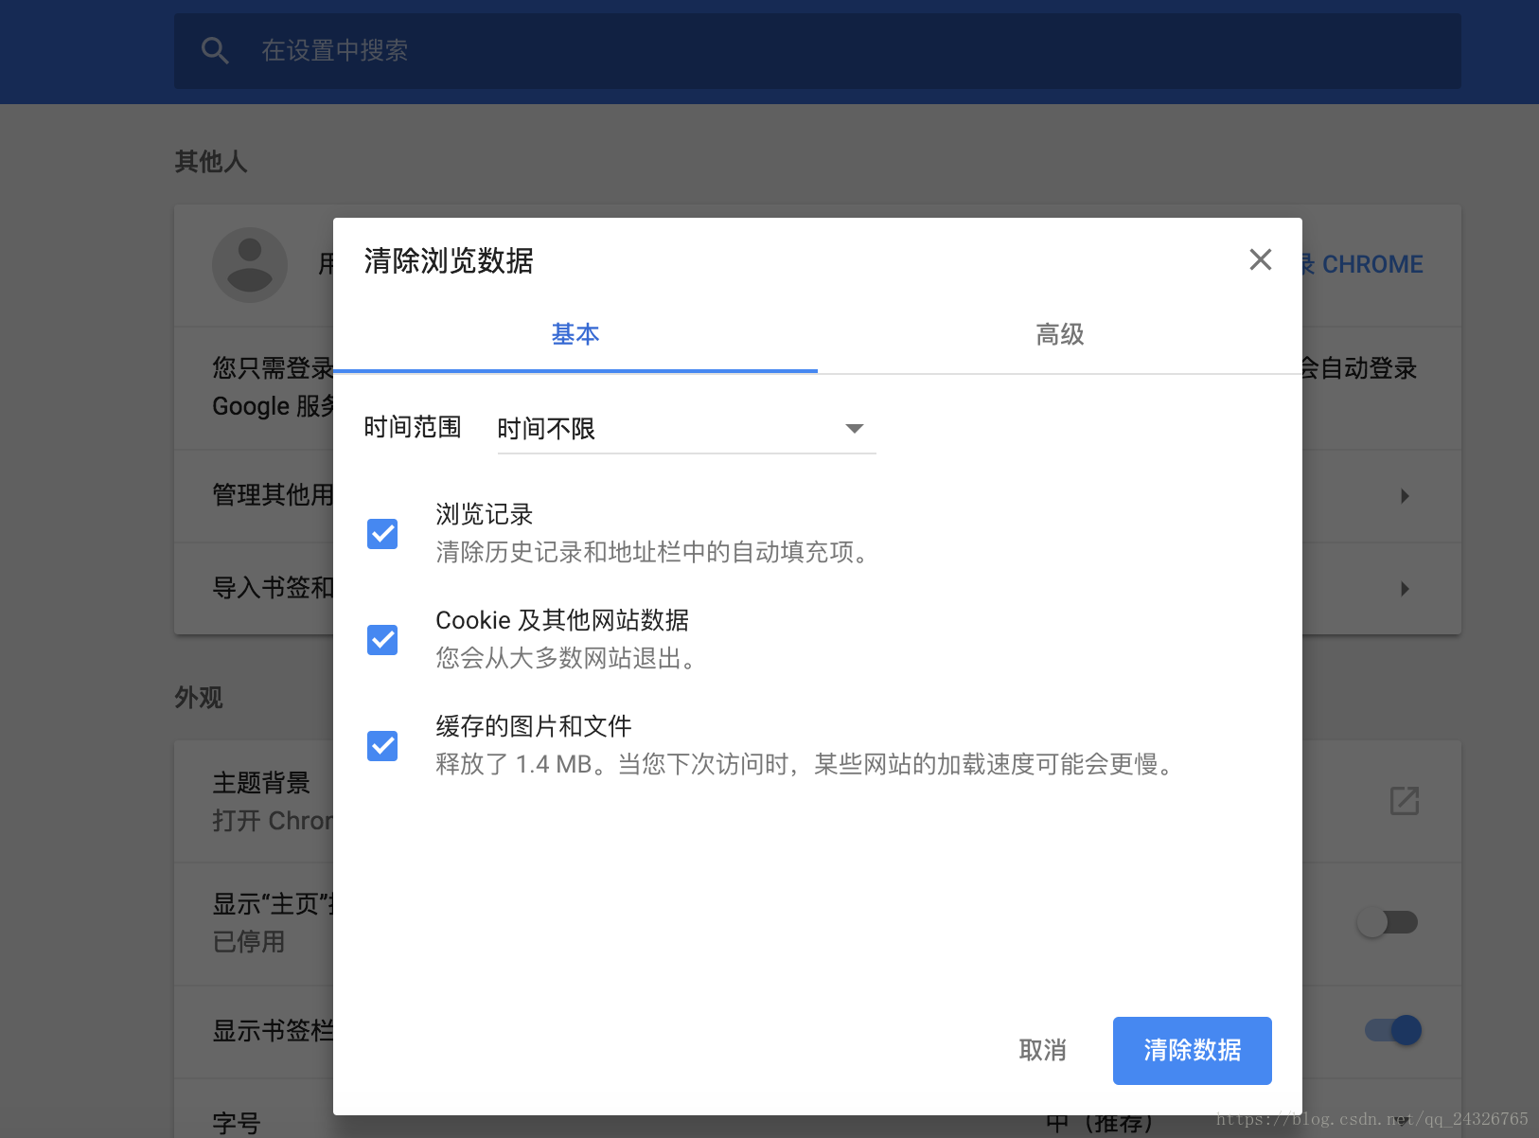The image size is (1539, 1138).
Task: Toggle the 显示“主页”按钮 switch
Action: point(1389,922)
